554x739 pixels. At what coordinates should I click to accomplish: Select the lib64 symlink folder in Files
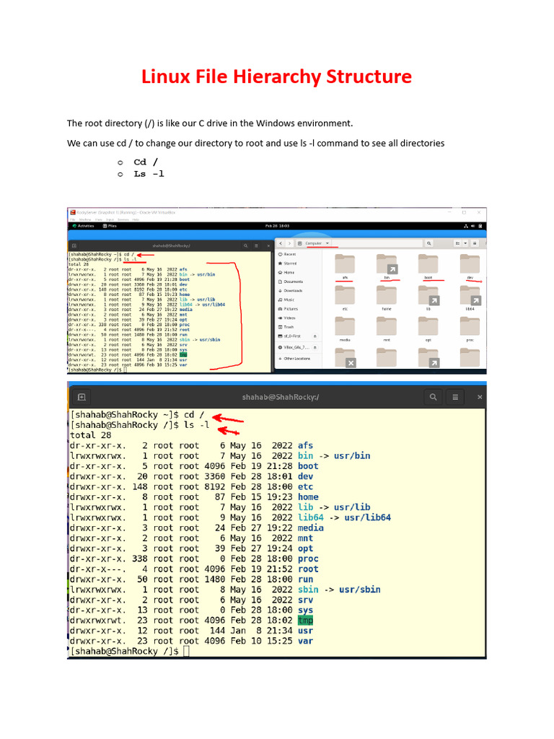[470, 295]
